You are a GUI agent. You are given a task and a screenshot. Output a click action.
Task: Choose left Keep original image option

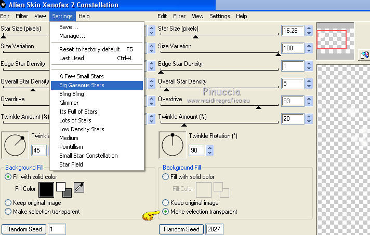[8, 203]
